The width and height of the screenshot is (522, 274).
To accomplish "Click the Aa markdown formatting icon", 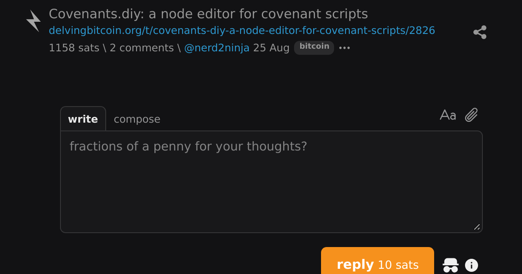I will pyautogui.click(x=448, y=115).
